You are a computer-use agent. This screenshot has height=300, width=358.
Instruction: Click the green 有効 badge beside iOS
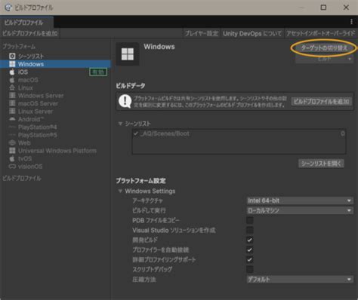(x=98, y=72)
